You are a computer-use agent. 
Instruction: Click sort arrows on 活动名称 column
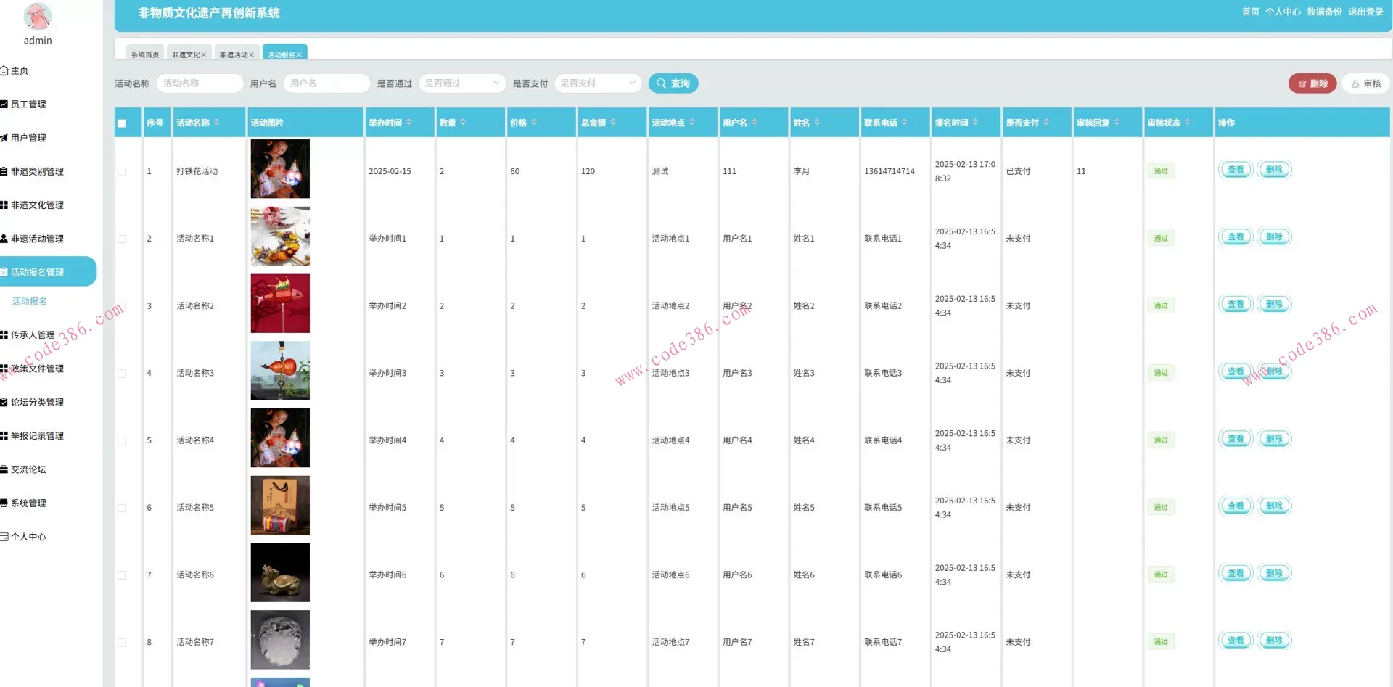[216, 123]
